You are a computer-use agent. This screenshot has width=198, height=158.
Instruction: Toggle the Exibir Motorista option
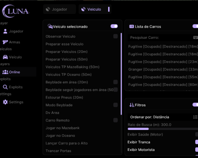pos(196,150)
